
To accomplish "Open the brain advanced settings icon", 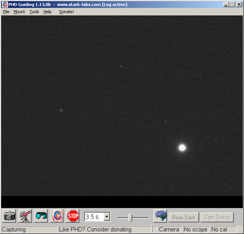I will (x=160, y=216).
